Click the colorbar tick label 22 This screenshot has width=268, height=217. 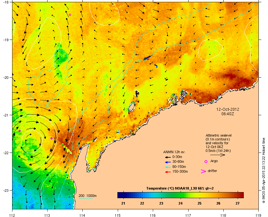point(142,204)
